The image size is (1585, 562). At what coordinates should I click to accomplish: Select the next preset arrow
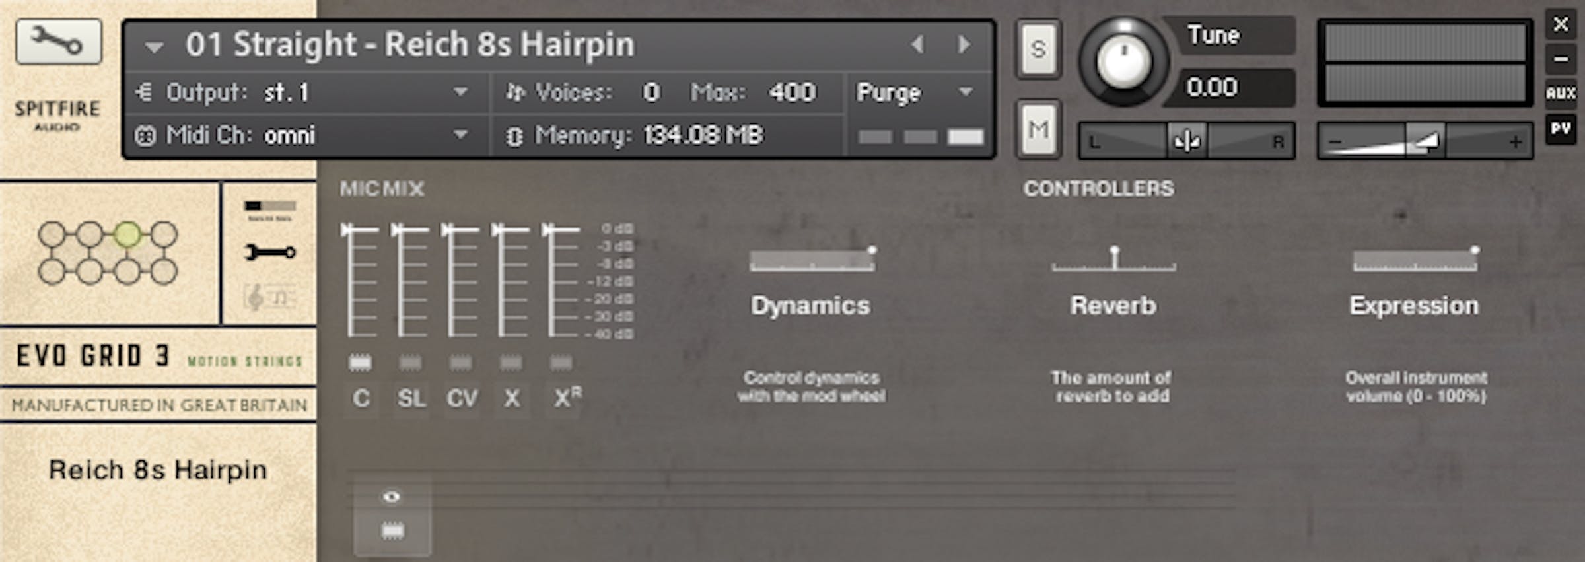click(964, 44)
